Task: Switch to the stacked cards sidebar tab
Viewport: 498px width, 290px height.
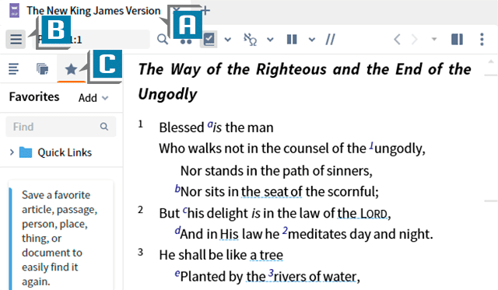Action: [42, 69]
